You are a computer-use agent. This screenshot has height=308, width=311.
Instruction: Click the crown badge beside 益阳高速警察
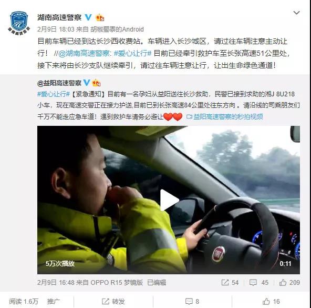(96, 83)
